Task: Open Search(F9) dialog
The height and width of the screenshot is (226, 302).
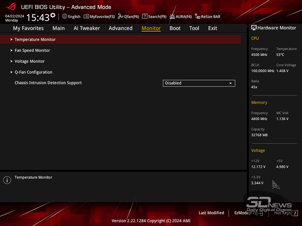Action: (x=154, y=17)
